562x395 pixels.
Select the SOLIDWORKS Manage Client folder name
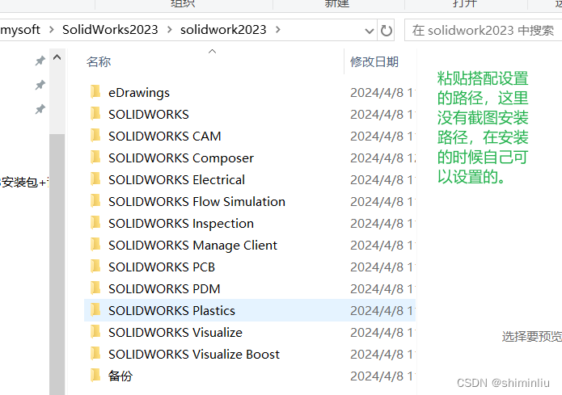click(x=192, y=246)
